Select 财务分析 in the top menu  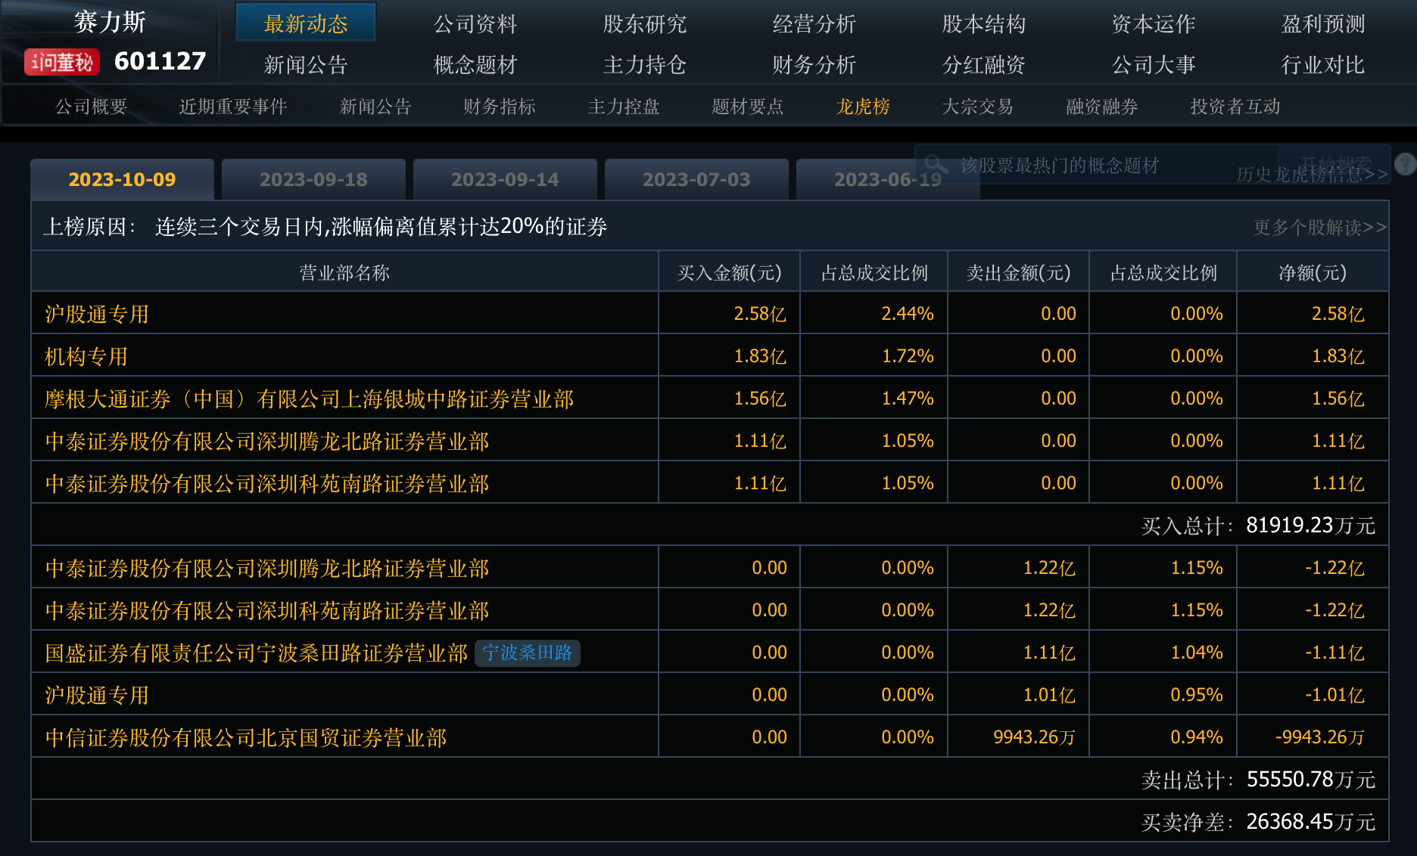(814, 64)
